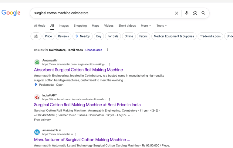Open Surgical Cotton Roll Making Machine link
Screen dimensions: 233x148
click(x=87, y=105)
